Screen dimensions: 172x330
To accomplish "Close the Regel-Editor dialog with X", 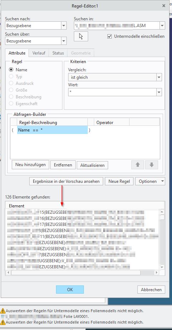I will 164,6.
